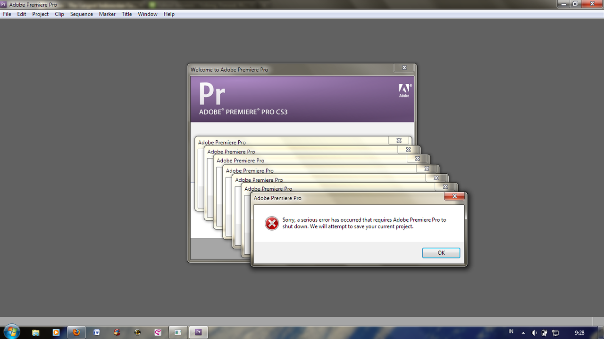Close the Welcome to Adobe Premiere Pro window
This screenshot has width=604, height=339.
pos(404,68)
